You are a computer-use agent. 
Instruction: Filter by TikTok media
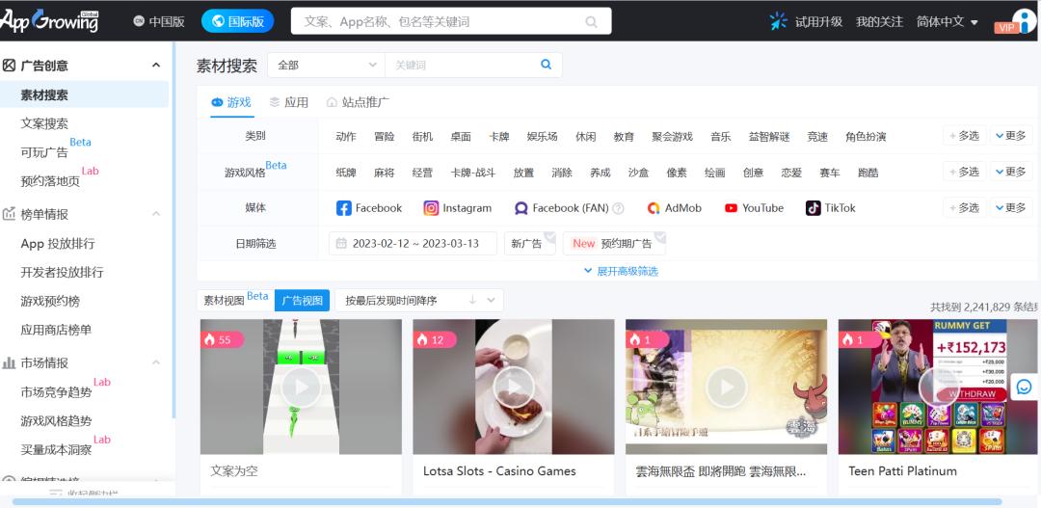pos(831,208)
